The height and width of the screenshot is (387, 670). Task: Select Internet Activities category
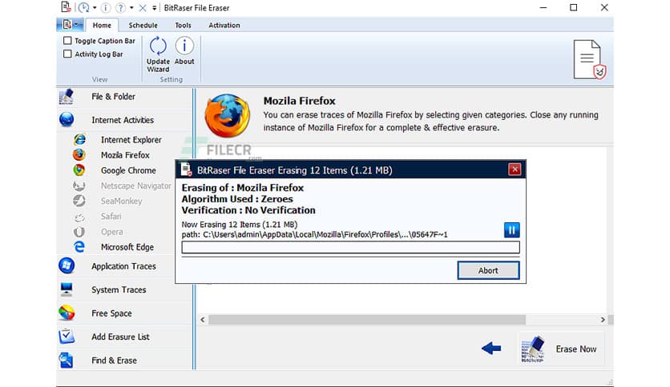pyautogui.click(x=124, y=120)
